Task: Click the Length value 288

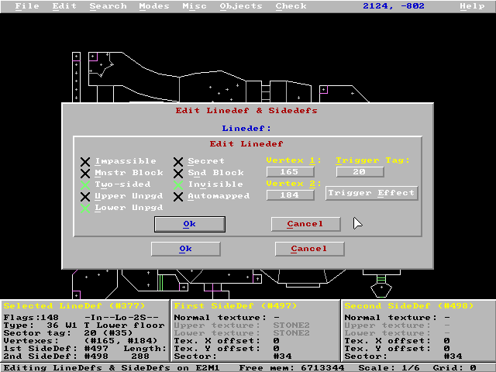Action: click(x=139, y=356)
